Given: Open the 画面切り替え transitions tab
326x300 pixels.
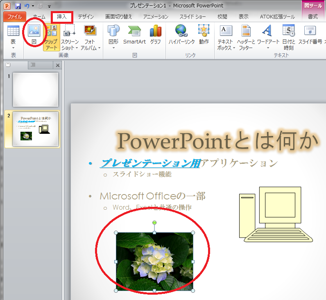Looking at the screenshot, I should tap(118, 17).
